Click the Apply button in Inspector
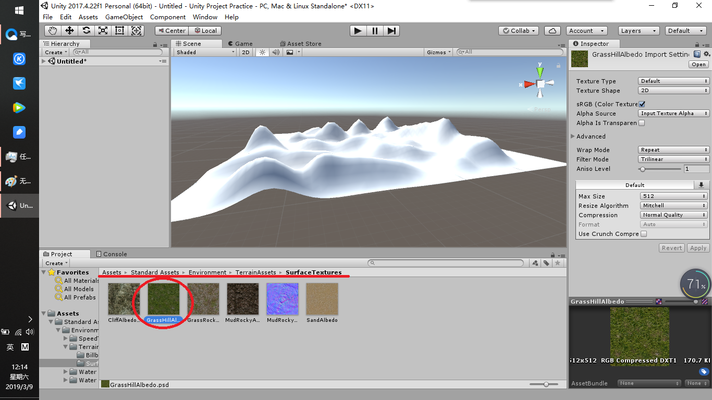This screenshot has width=712, height=400. pos(698,247)
